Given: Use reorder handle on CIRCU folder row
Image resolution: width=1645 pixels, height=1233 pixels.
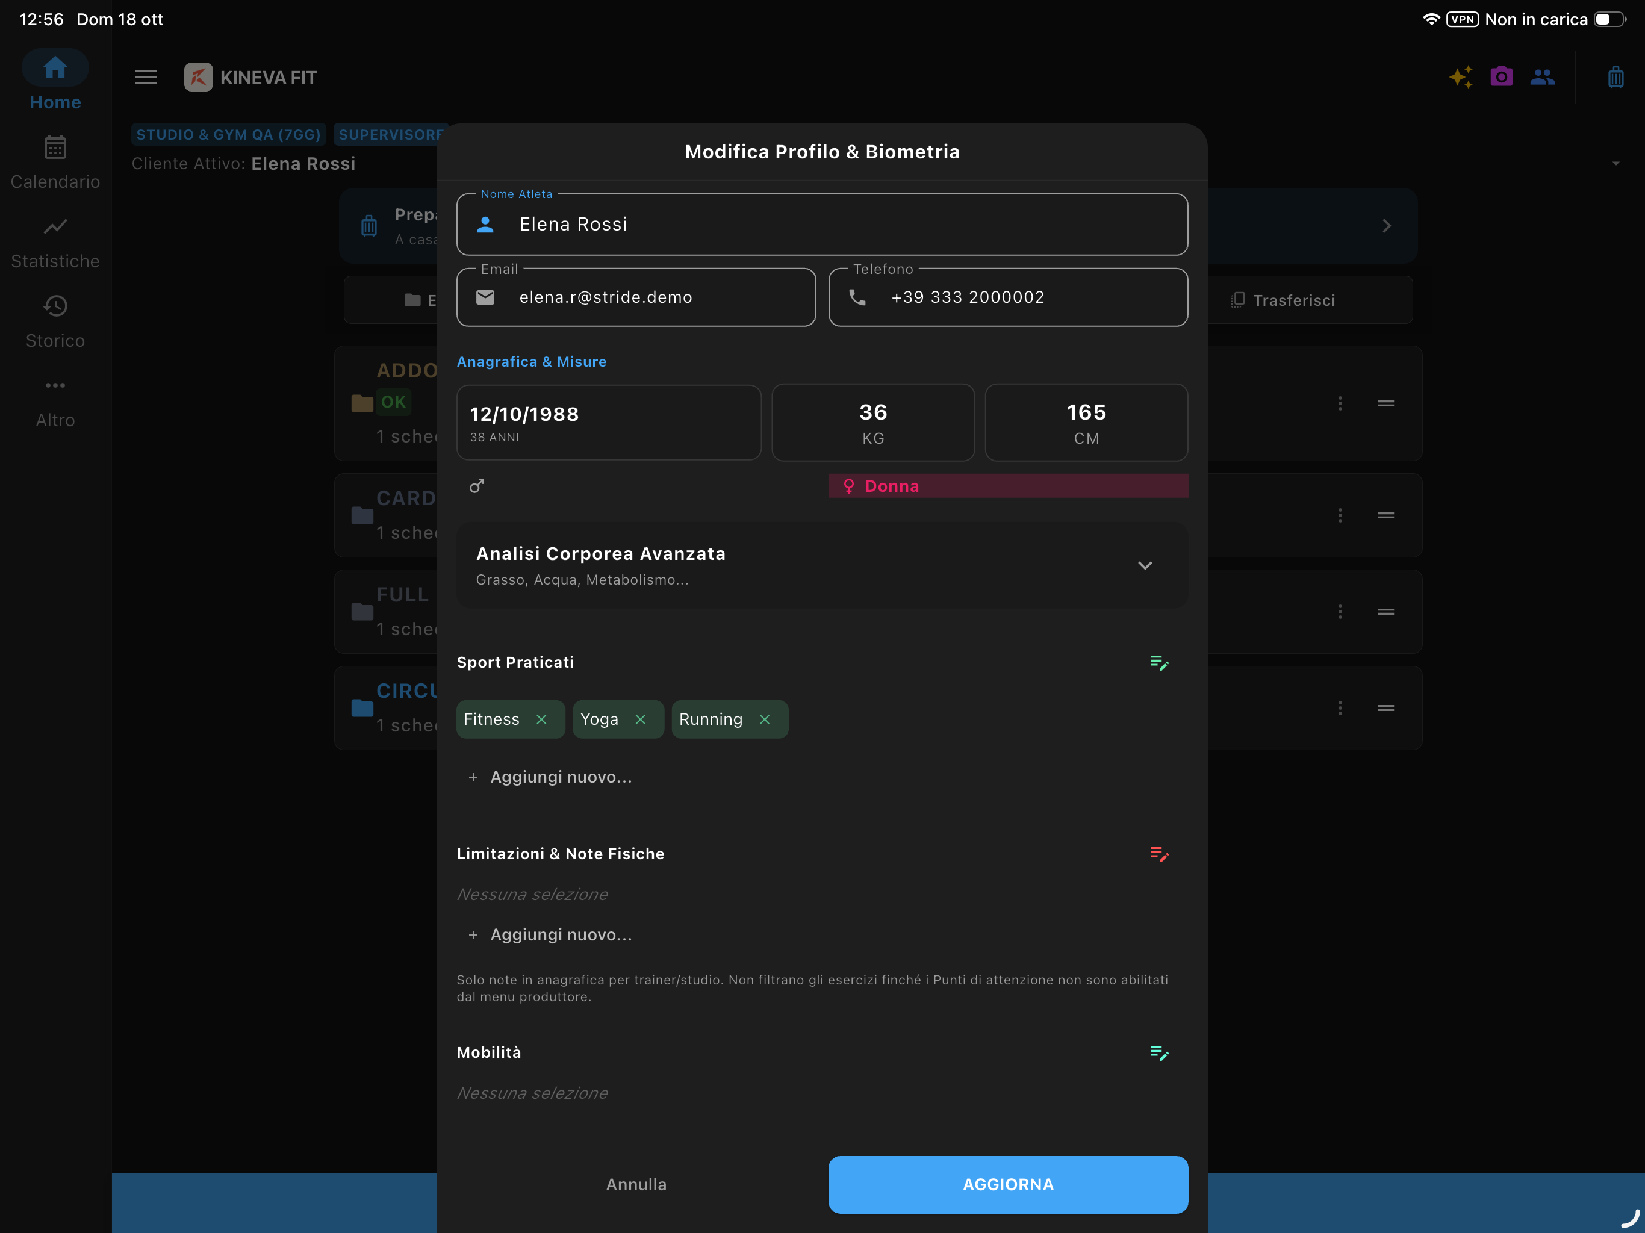Looking at the screenshot, I should [1385, 708].
